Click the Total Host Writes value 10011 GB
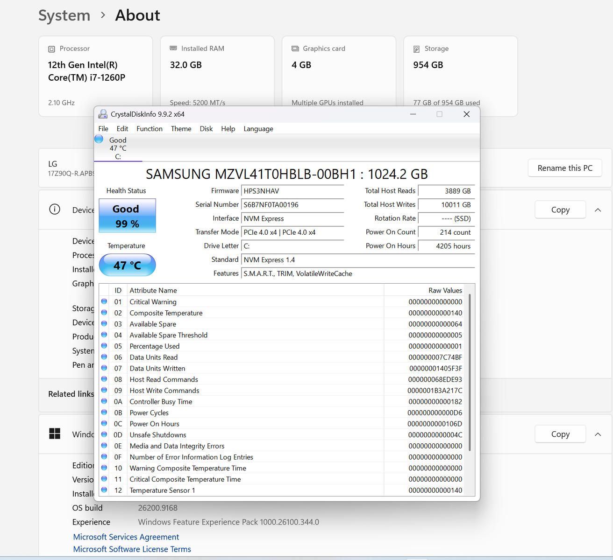Image resolution: width=613 pixels, height=560 pixels. click(446, 204)
